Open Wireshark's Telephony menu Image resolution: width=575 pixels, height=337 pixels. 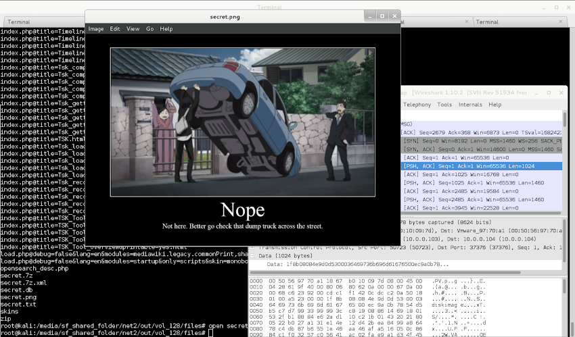coord(417,105)
